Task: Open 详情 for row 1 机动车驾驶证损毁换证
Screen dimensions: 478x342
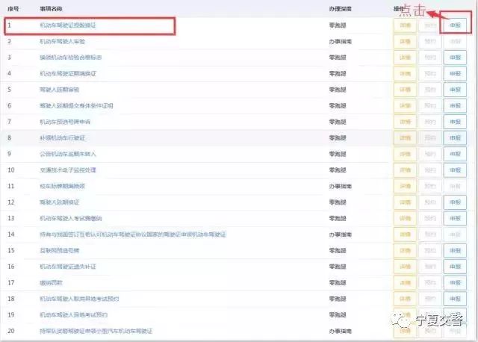Action: [405, 25]
